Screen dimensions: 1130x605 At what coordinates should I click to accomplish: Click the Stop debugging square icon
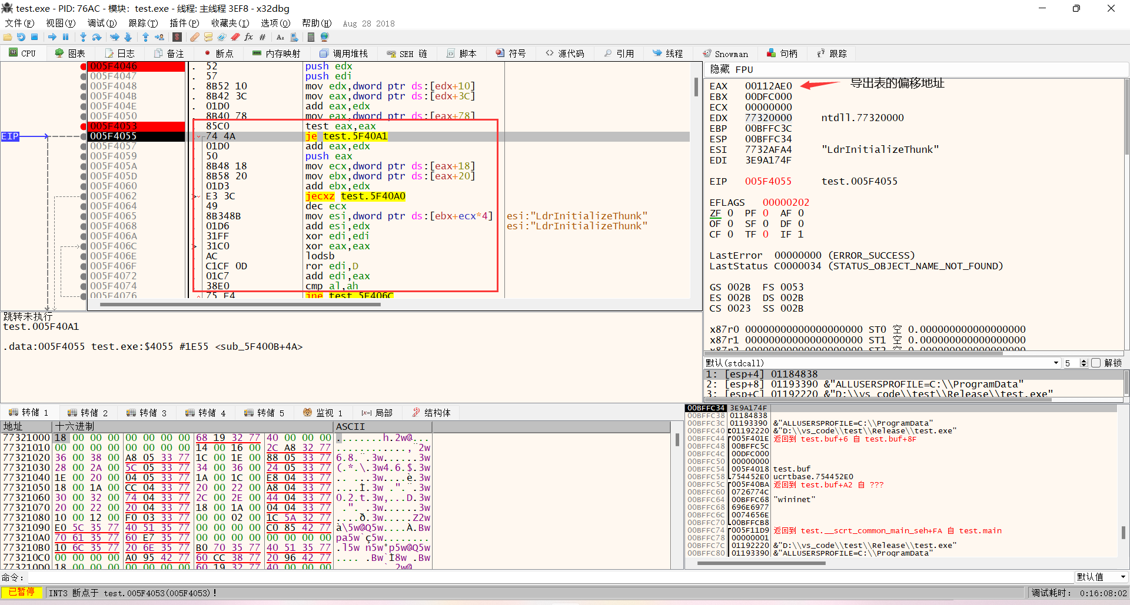34,37
